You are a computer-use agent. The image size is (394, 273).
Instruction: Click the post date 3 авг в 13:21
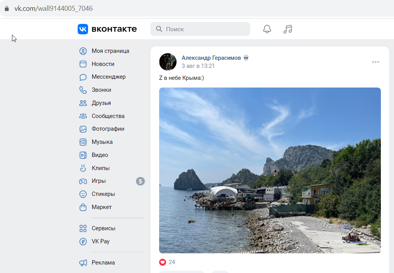198,66
